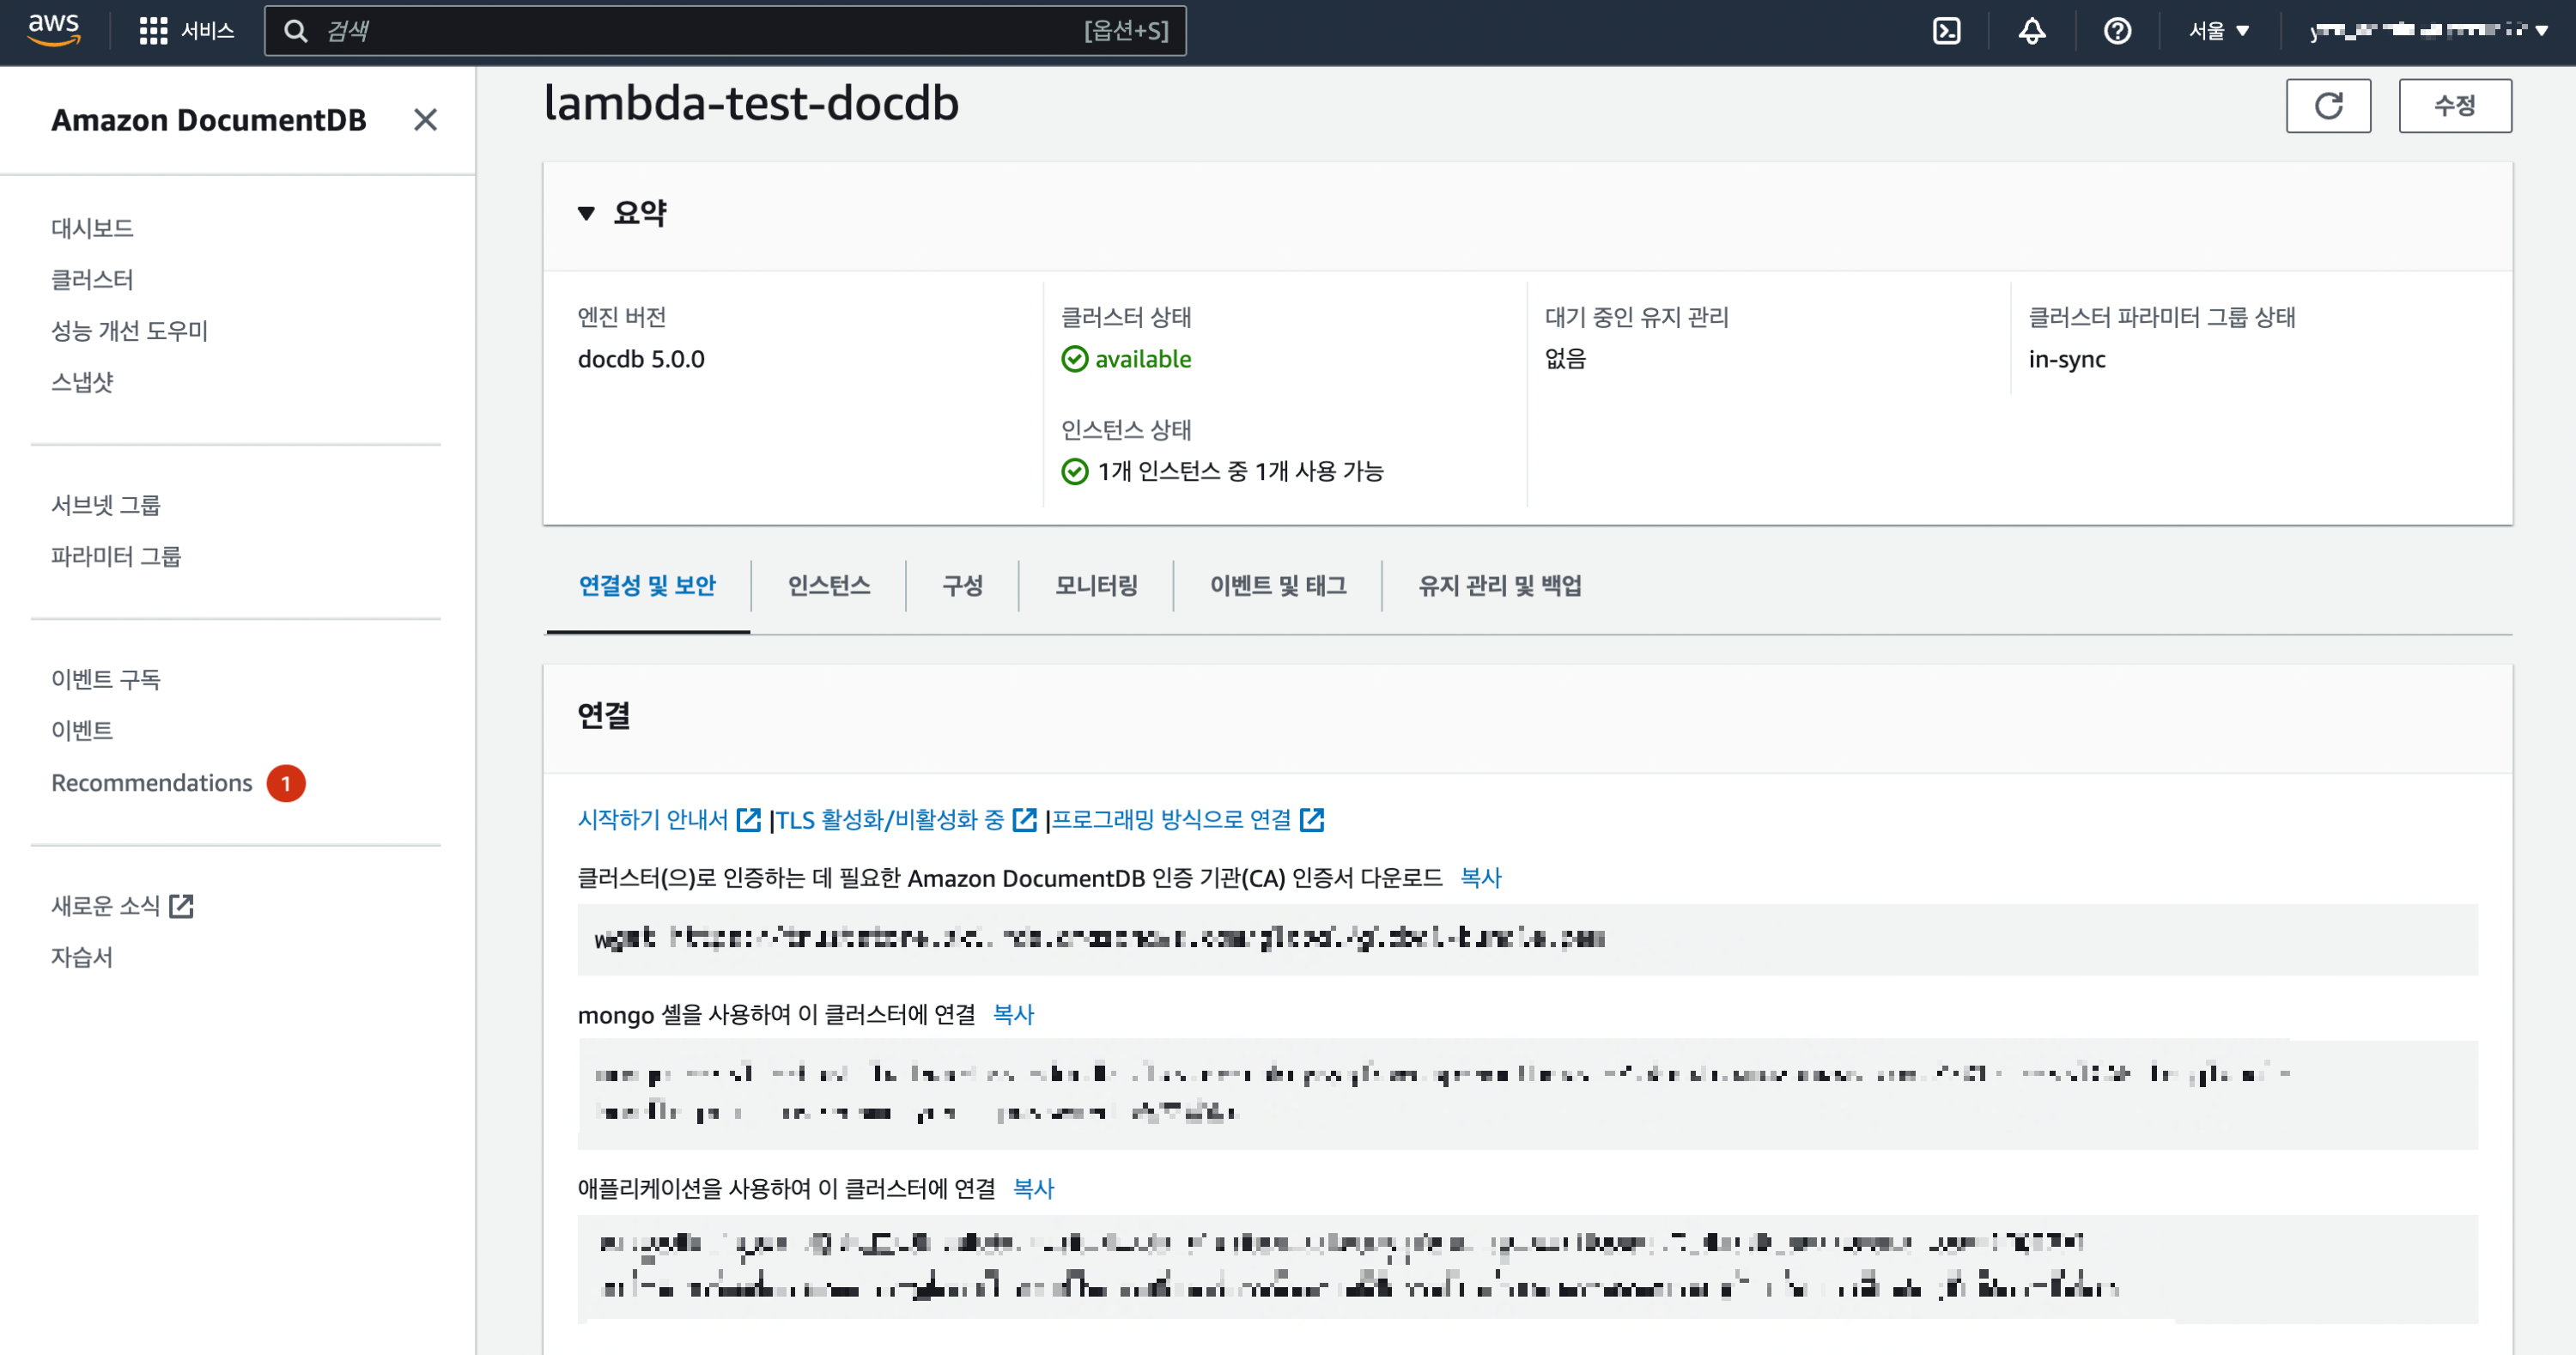The image size is (2576, 1355).
Task: Click the refresh cluster button icon
Action: [2327, 106]
